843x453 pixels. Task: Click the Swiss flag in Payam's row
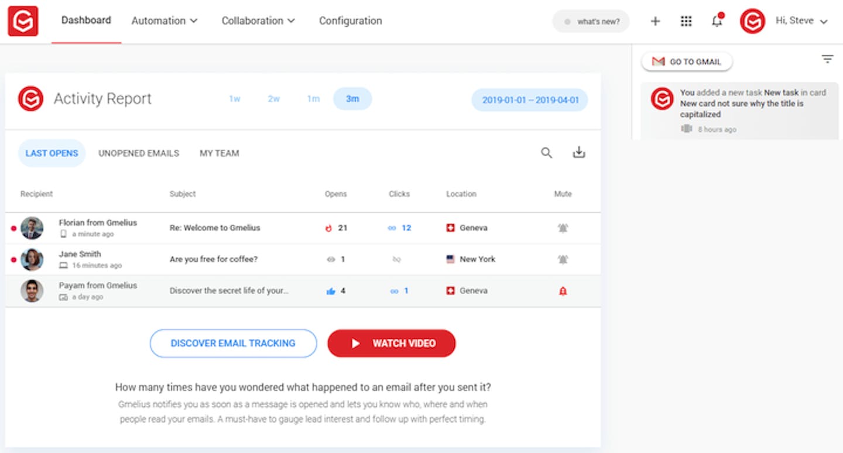coord(450,291)
